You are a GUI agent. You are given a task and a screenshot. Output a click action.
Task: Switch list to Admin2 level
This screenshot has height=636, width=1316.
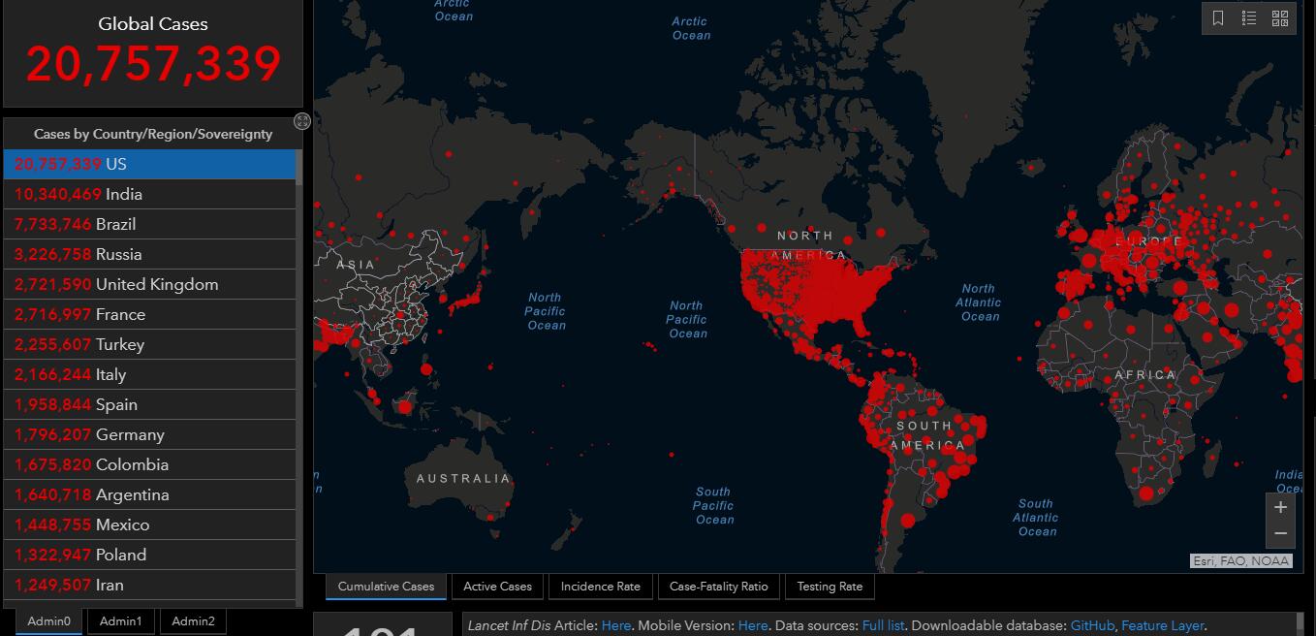(193, 621)
